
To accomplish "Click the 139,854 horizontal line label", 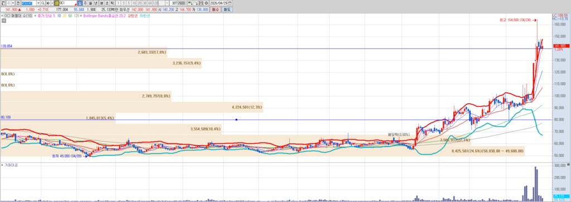I will coord(6,46).
